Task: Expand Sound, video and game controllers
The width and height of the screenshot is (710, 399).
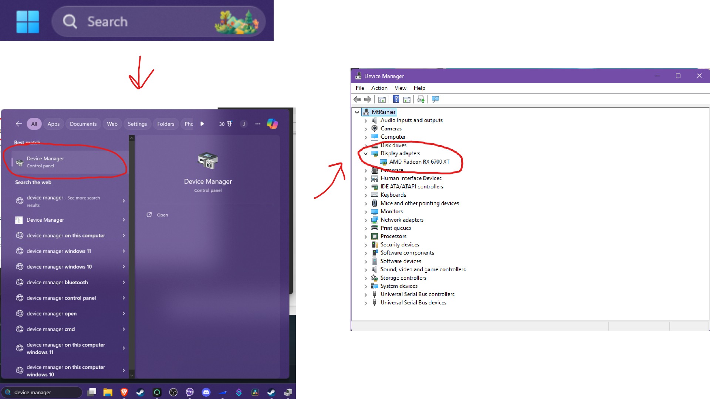Action: pyautogui.click(x=365, y=270)
